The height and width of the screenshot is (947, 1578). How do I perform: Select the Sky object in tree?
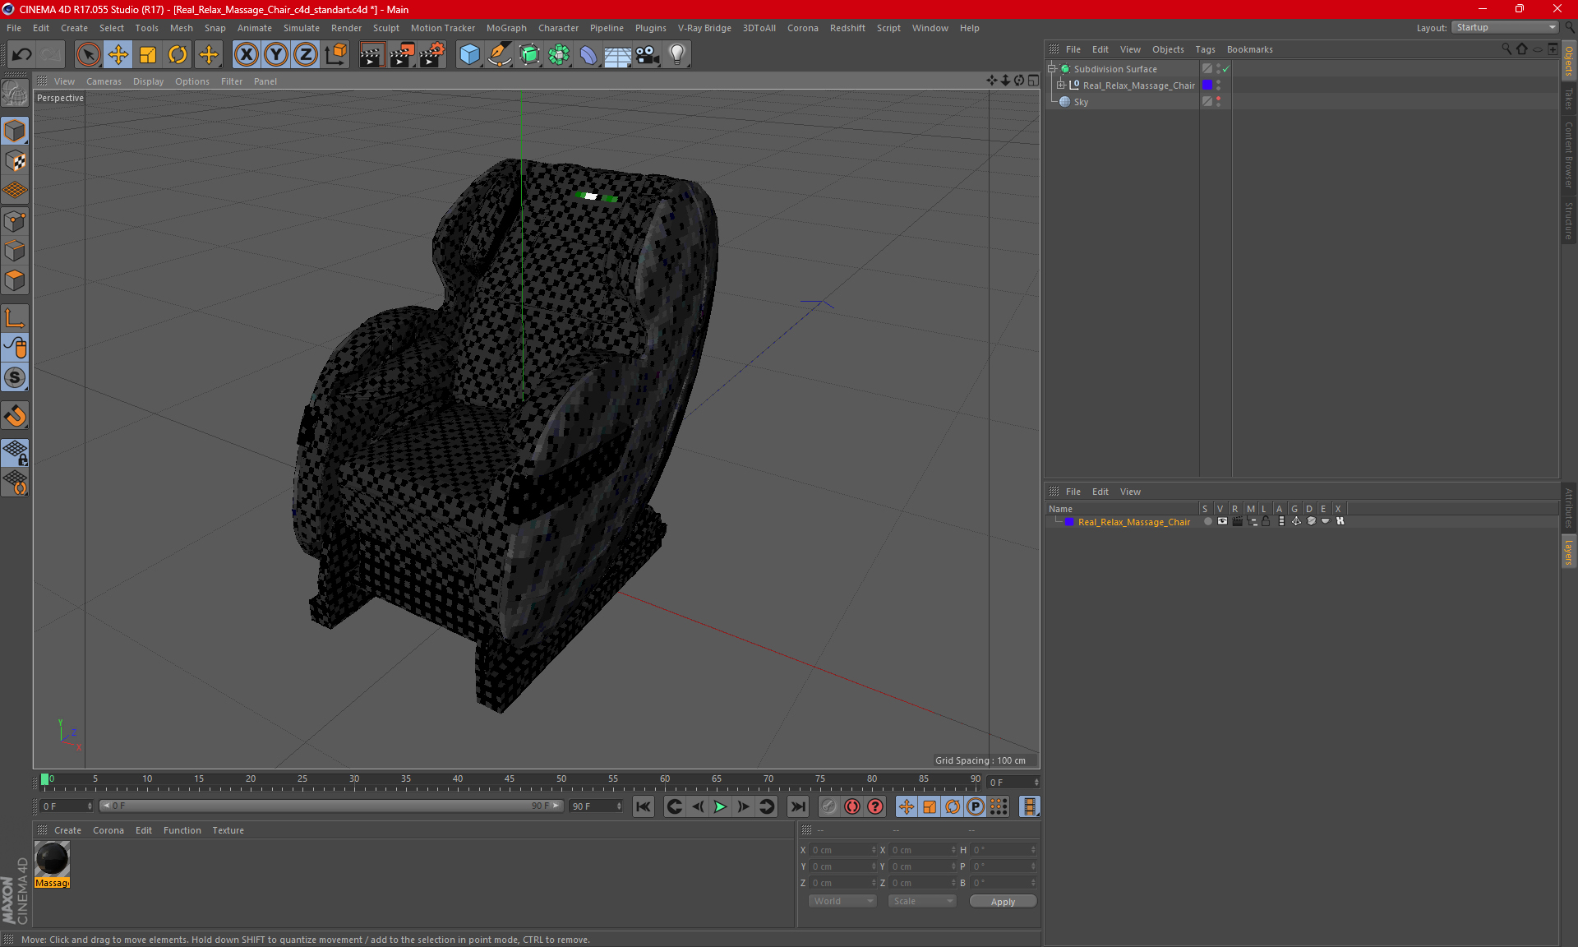(x=1081, y=102)
